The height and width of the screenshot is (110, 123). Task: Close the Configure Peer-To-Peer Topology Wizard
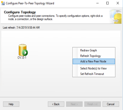click(118, 3)
